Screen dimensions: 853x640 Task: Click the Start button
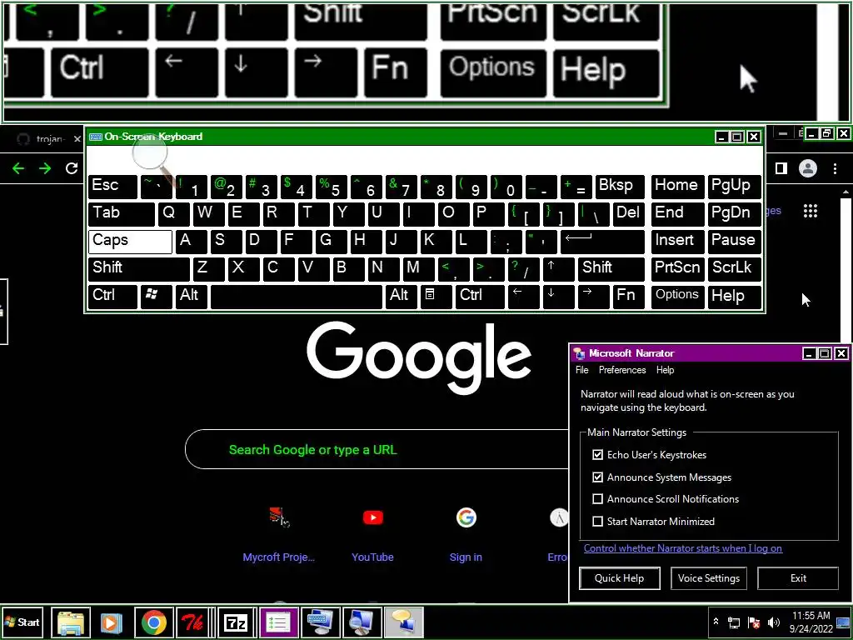tap(22, 622)
